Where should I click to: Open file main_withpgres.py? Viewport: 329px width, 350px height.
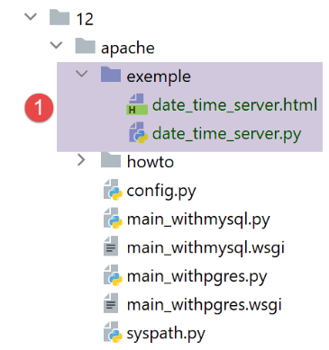click(x=196, y=276)
